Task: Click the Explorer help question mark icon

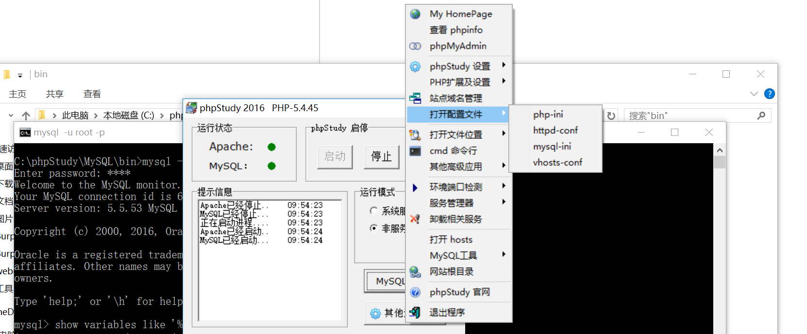Action: [770, 94]
